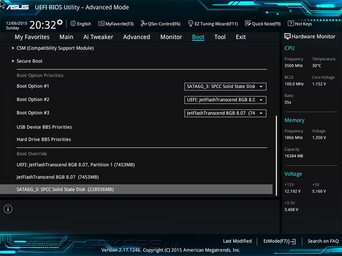
Task: Click the EzMode exit arrow icon
Action: pos(293,241)
